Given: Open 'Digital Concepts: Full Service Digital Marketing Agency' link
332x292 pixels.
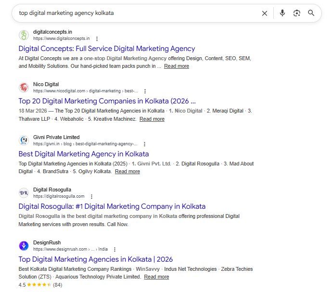Looking at the screenshot, I should [x=107, y=49].
